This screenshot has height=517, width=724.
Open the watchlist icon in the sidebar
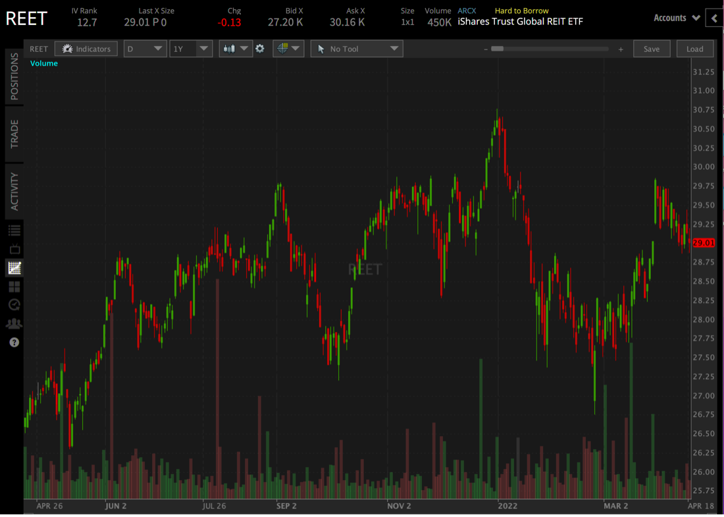pyautogui.click(x=13, y=229)
